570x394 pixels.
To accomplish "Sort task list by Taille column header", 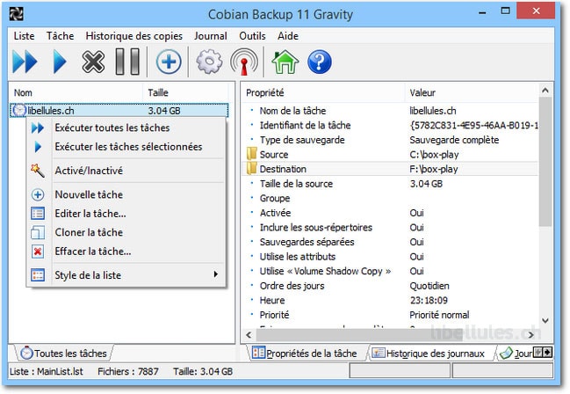I will (185, 93).
